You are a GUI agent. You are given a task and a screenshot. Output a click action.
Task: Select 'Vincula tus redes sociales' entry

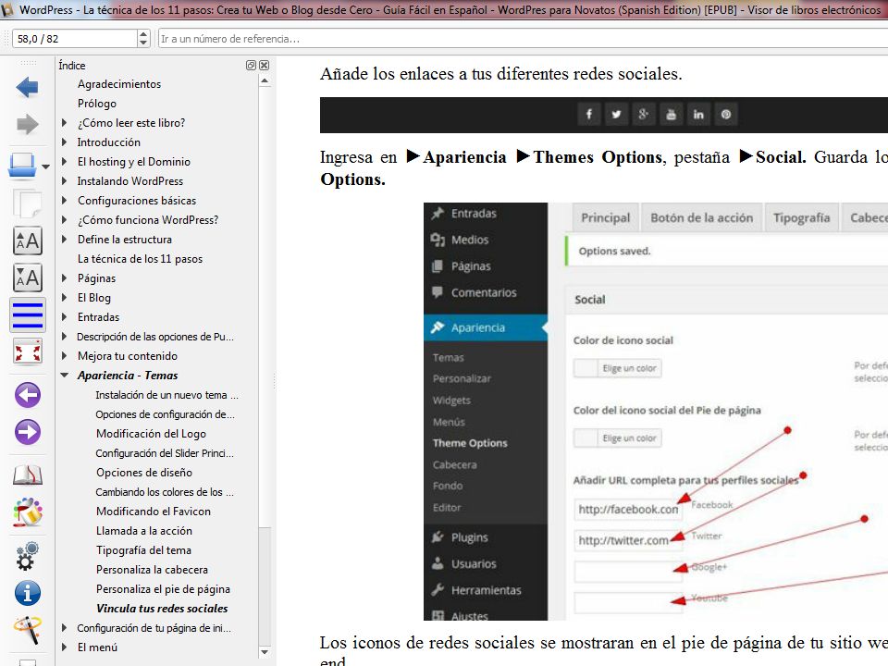(162, 609)
